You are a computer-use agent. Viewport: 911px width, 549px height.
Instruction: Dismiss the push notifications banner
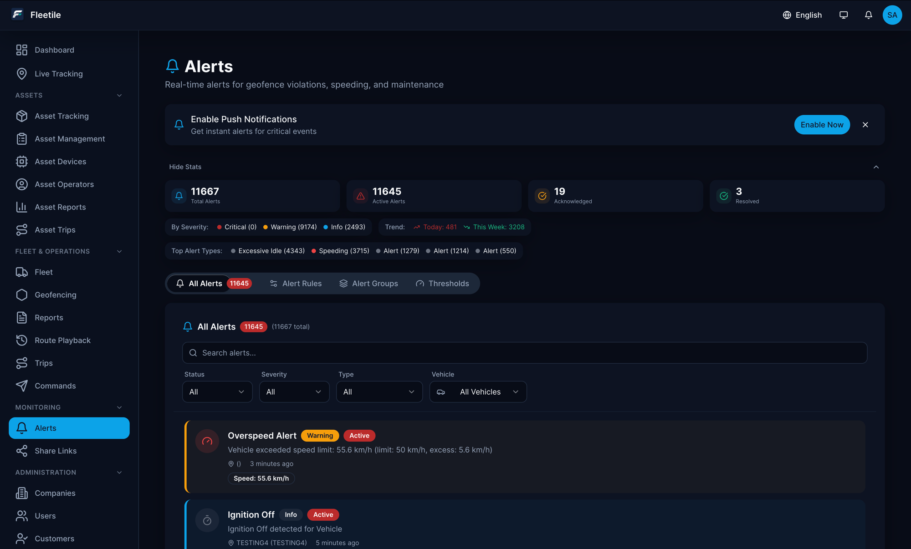tap(865, 125)
